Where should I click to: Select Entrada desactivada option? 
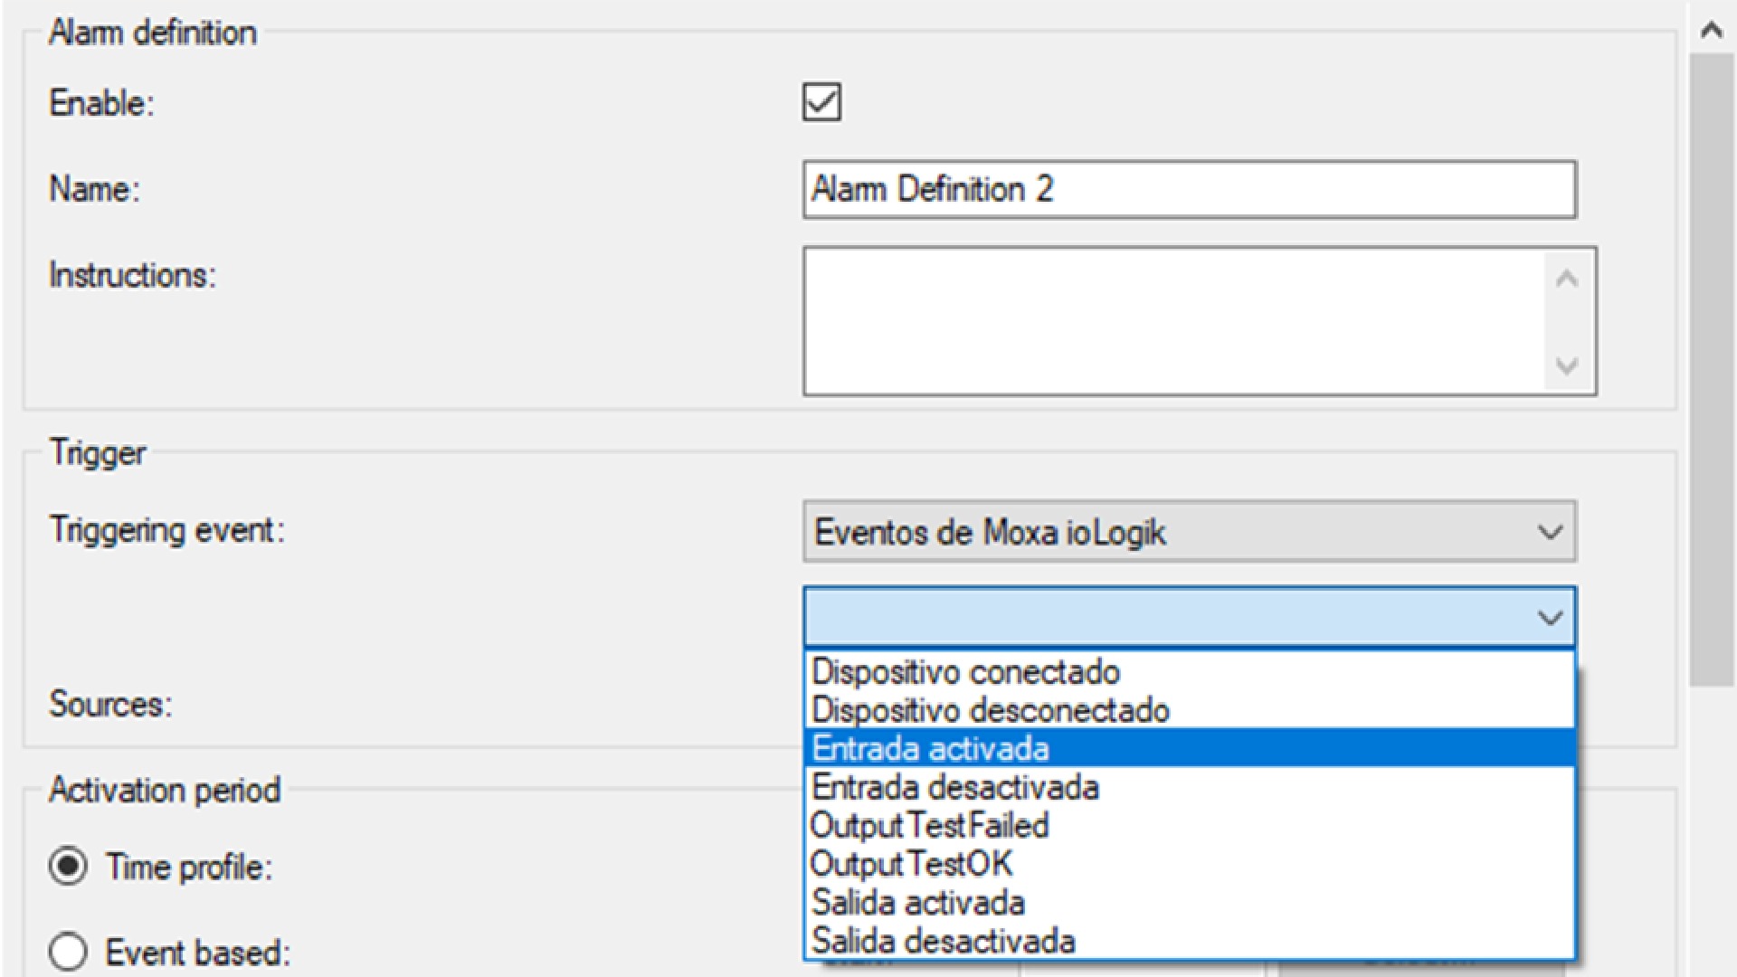coord(955,787)
